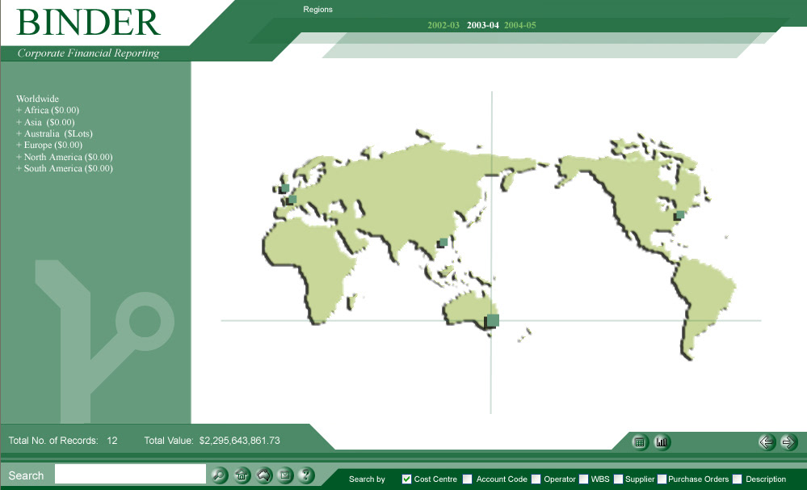Expand the Africa ($0.00) region
The image size is (807, 490).
tap(48, 110)
